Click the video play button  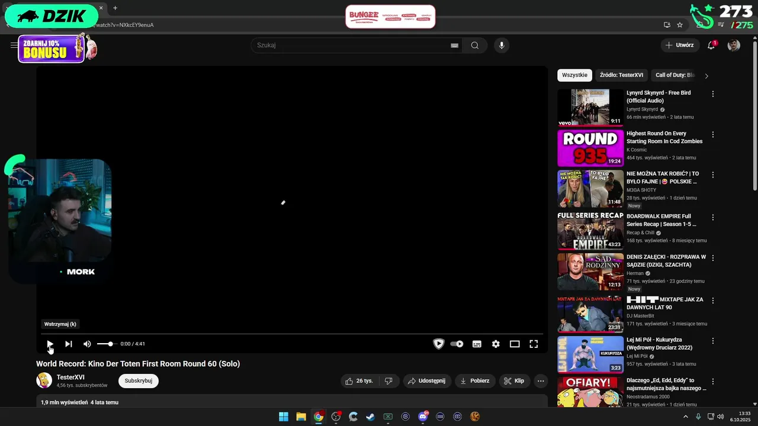50,344
